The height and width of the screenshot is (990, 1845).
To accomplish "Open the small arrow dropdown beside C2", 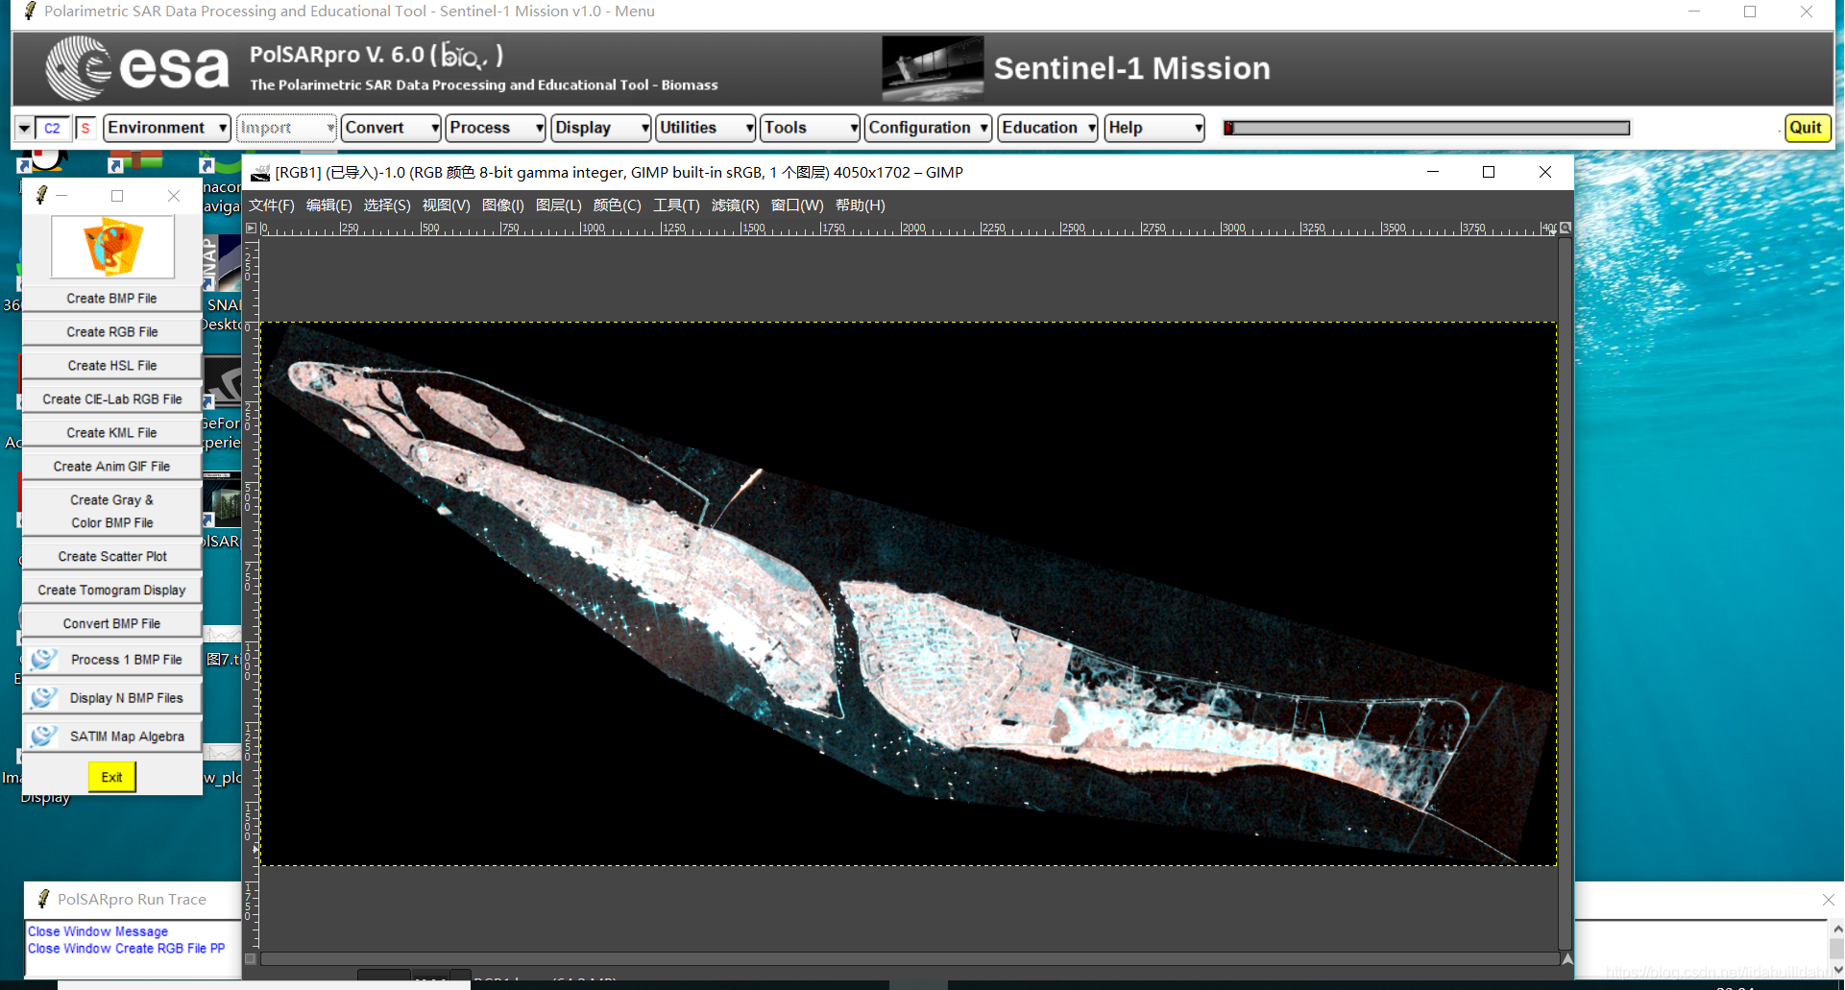I will (x=24, y=128).
